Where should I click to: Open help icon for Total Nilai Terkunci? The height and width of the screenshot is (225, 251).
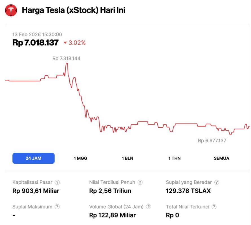214,207
